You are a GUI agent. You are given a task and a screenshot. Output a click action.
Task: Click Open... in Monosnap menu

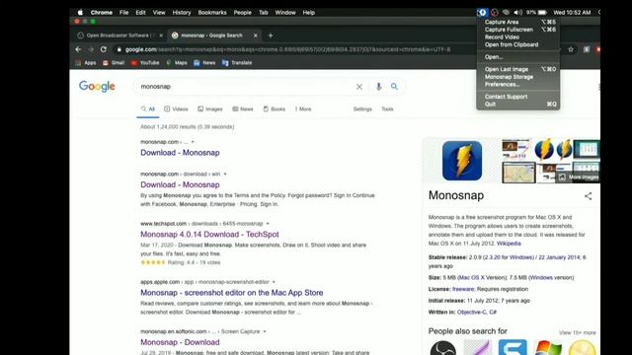click(517, 57)
